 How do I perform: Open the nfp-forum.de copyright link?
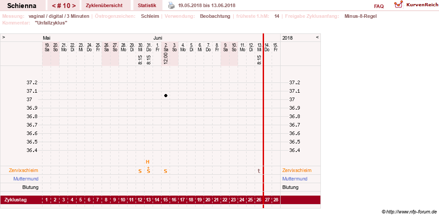click(x=409, y=212)
